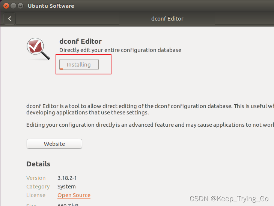Click the 'Directly edit your entire configuration database' subtitle
Screen dimensions: 274x206
pyautogui.click(x=120, y=50)
